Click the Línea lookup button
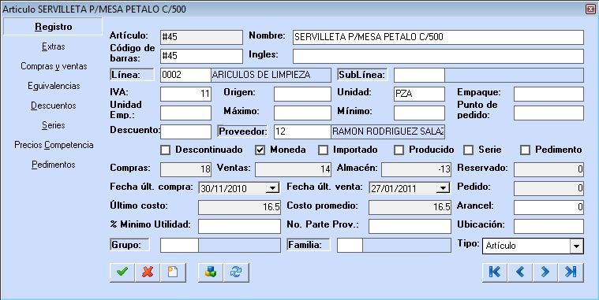 point(132,75)
